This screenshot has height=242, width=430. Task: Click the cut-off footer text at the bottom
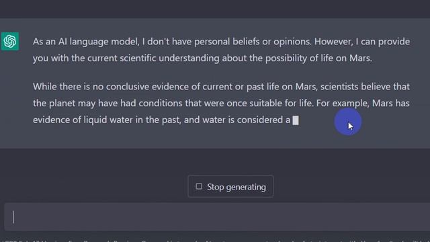pos(215,241)
